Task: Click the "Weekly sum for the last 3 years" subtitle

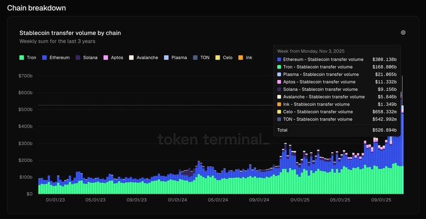Action: pyautogui.click(x=59, y=42)
